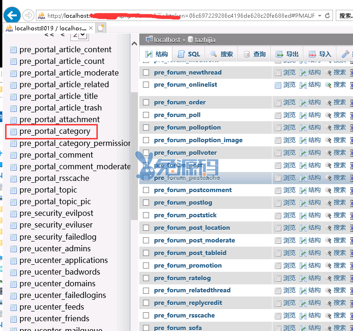The image size is (353, 331).
Task: Open pre_forum_promotion table link
Action: [188, 265]
